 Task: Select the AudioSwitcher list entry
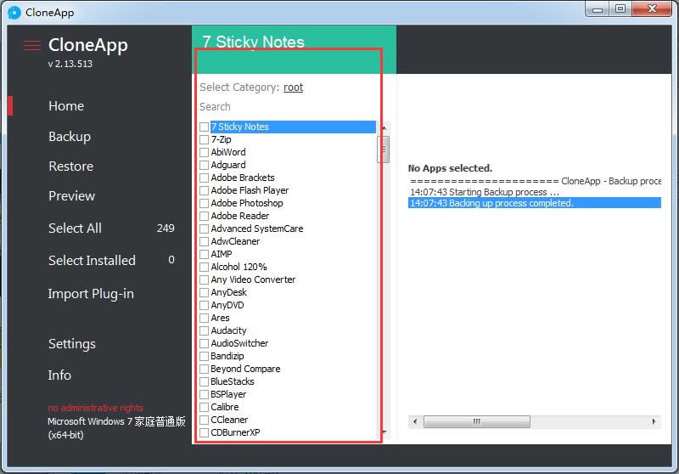(239, 343)
